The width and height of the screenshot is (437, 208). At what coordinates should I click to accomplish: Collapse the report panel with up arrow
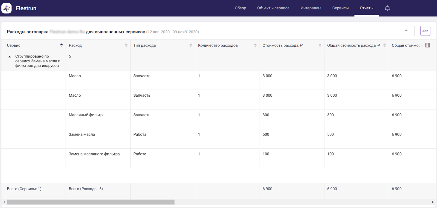(406, 30)
